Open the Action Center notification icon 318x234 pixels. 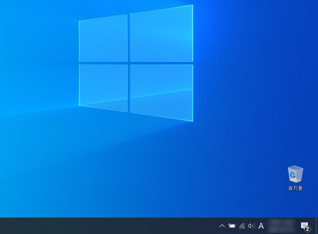pyautogui.click(x=305, y=226)
